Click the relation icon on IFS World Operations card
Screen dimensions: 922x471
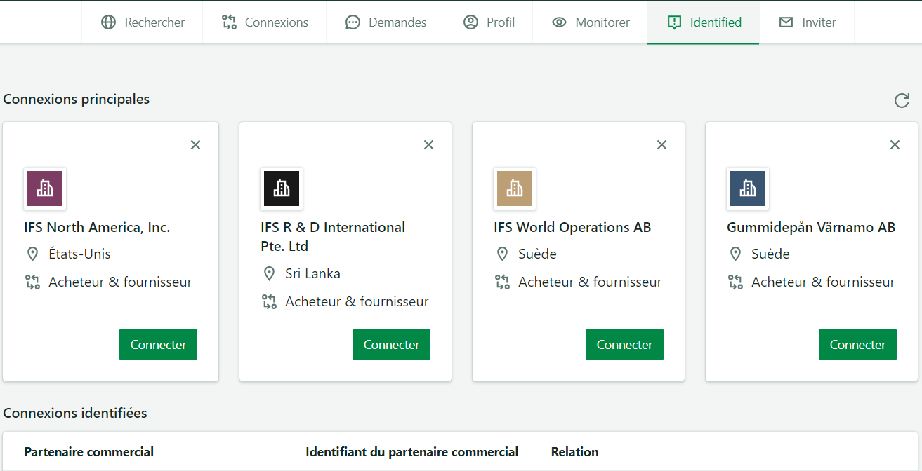coord(502,282)
